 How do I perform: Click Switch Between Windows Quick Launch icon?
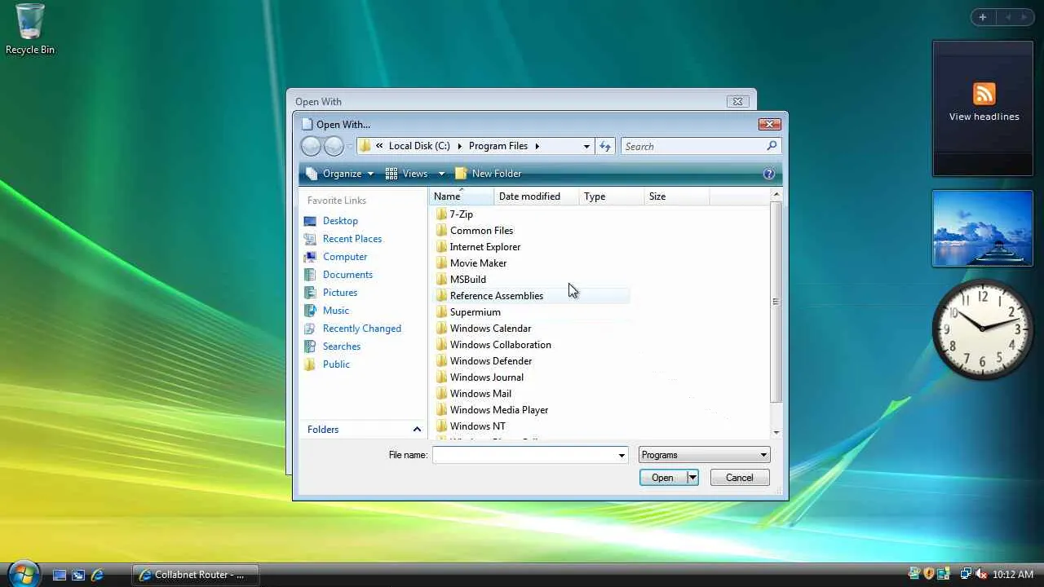[x=78, y=575]
